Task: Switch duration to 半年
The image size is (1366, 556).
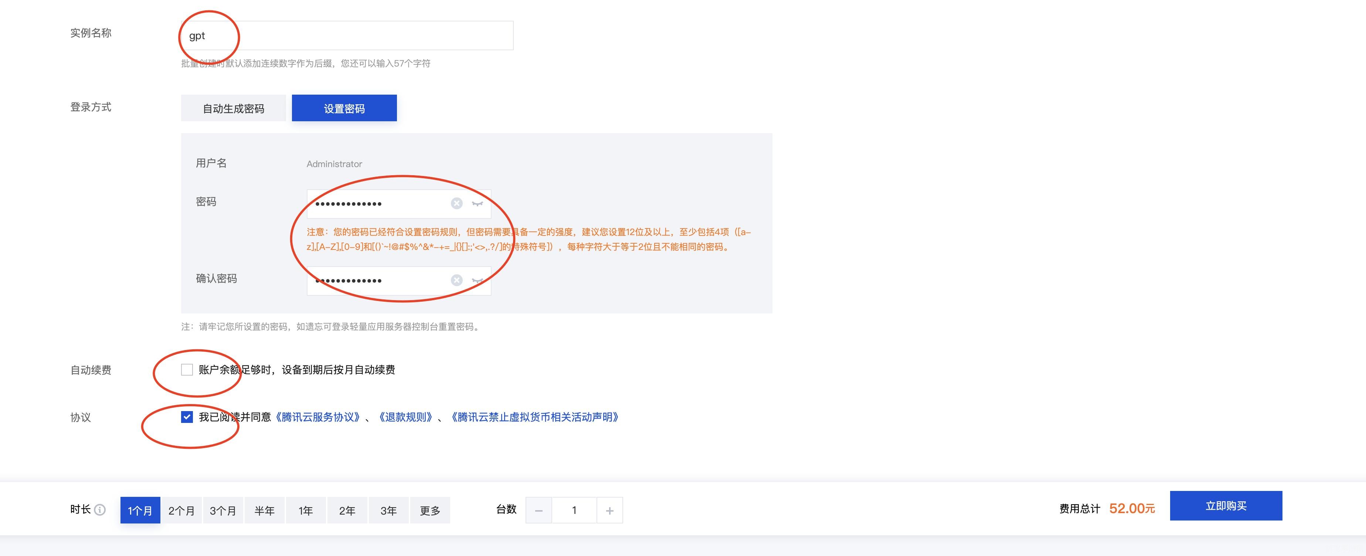Action: [264, 510]
